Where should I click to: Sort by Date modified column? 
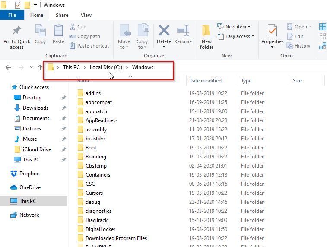205,81
